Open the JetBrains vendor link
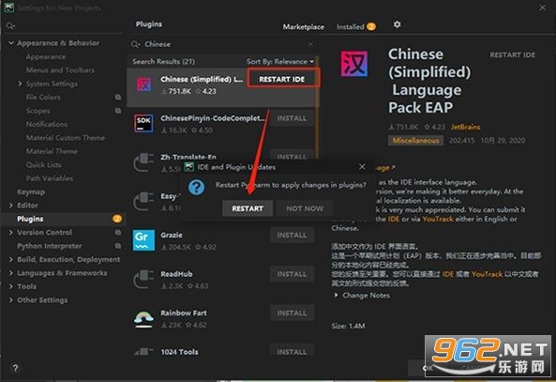The height and width of the screenshot is (382, 556). (x=466, y=127)
